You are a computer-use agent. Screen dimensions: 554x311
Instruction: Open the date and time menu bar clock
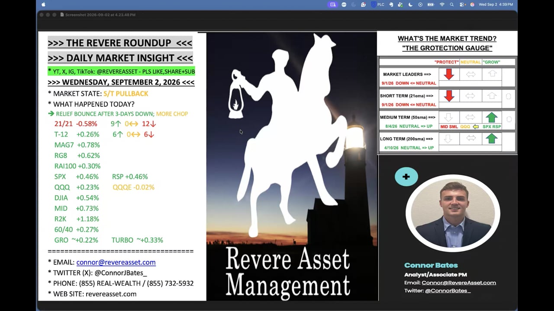pyautogui.click(x=496, y=4)
